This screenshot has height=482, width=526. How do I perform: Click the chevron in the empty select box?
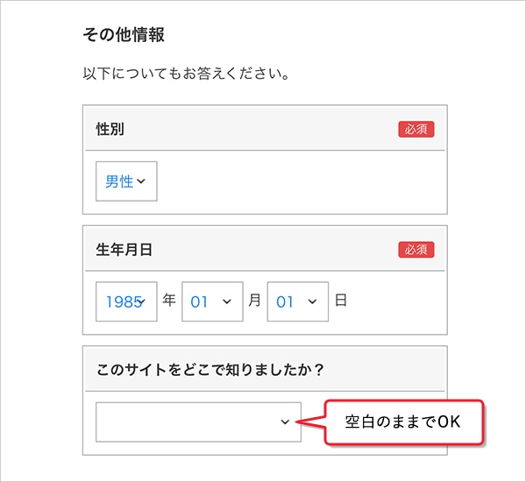(x=285, y=422)
